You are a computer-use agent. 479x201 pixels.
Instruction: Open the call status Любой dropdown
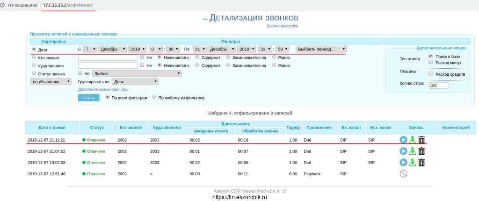point(137,73)
